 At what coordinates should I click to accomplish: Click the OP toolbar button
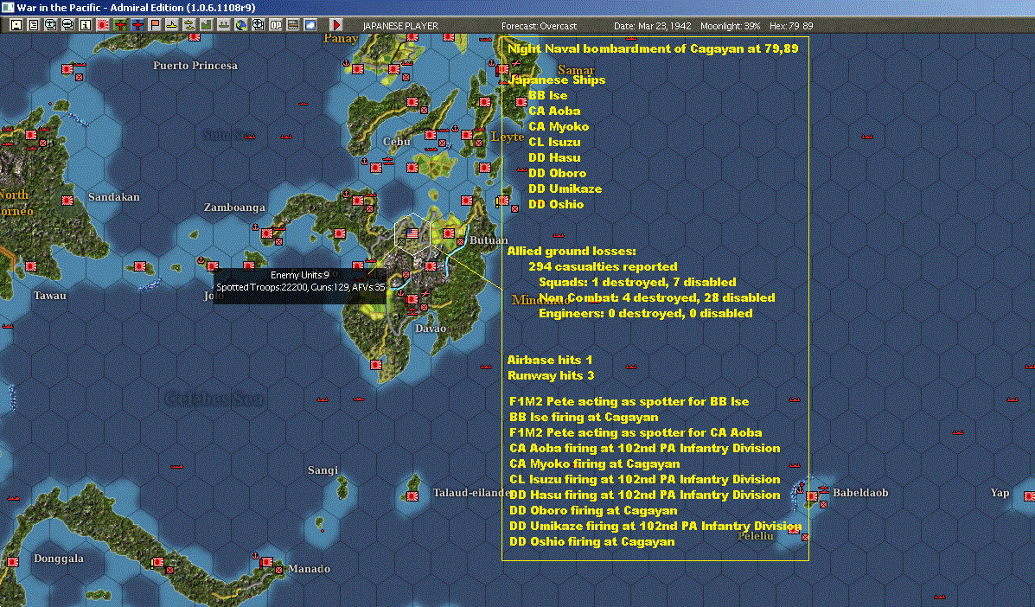[x=275, y=25]
